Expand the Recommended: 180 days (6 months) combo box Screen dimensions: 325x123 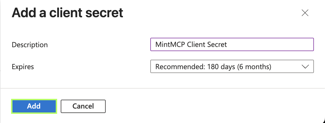pyautogui.click(x=232, y=66)
